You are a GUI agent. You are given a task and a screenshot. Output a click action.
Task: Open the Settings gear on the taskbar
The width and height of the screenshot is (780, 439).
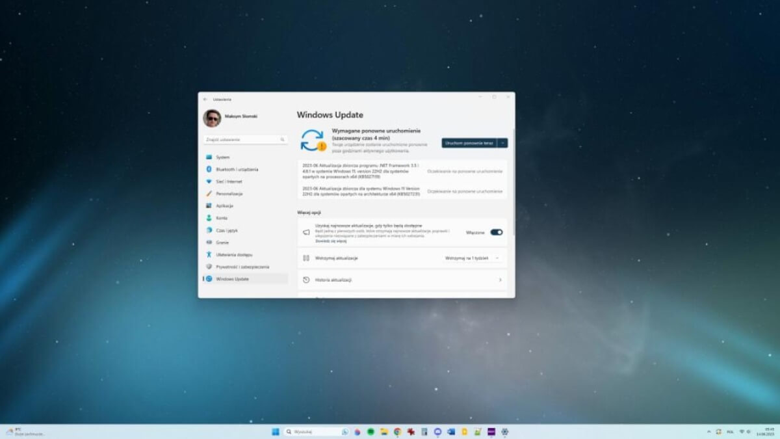(x=505, y=431)
